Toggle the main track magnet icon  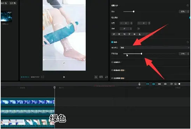point(148,84)
